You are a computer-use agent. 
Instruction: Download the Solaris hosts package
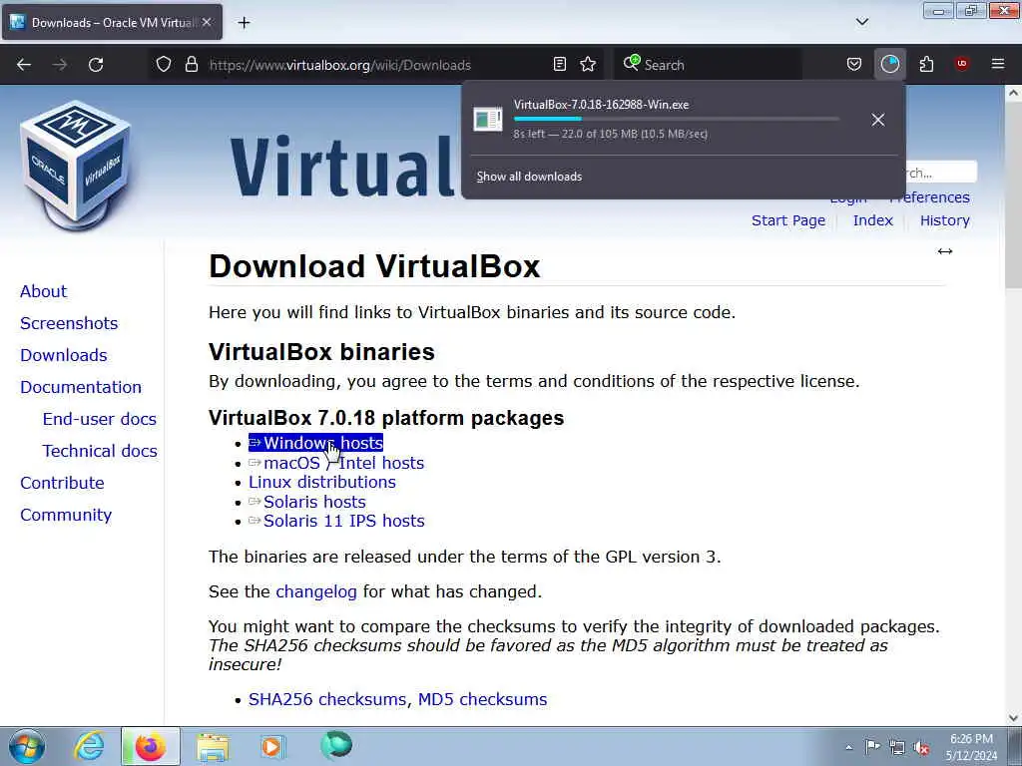307,502
